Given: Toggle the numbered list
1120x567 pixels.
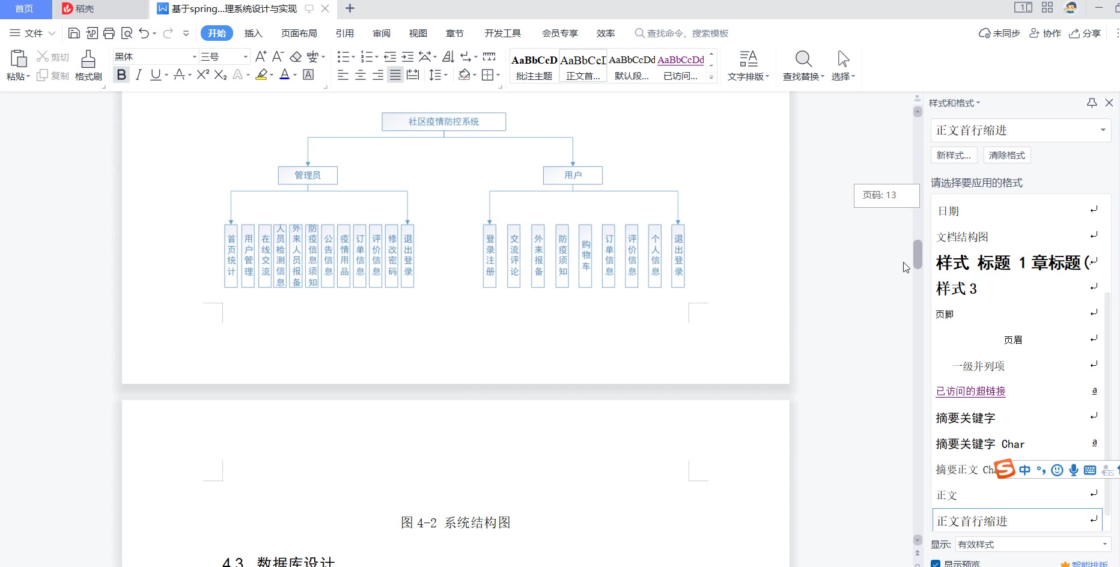Looking at the screenshot, I should coord(367,56).
